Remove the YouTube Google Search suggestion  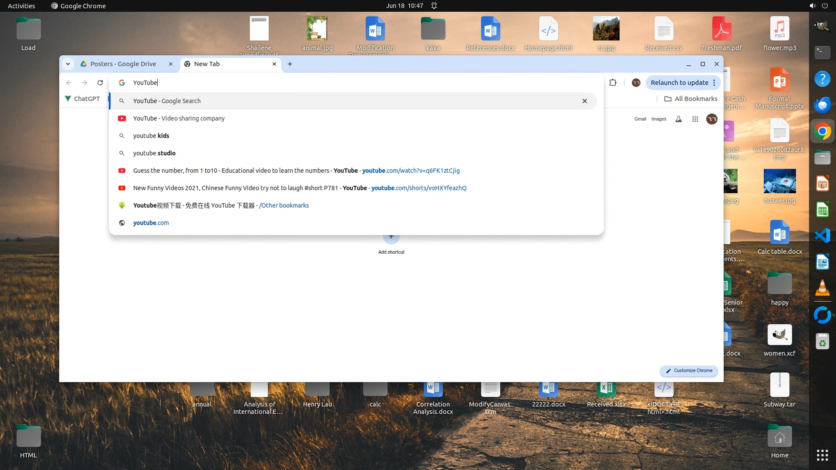tap(584, 101)
